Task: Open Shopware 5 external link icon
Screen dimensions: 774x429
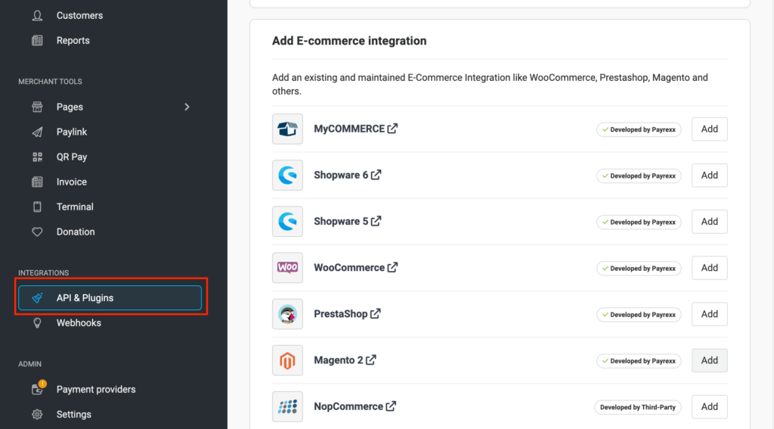Action: pyautogui.click(x=376, y=221)
